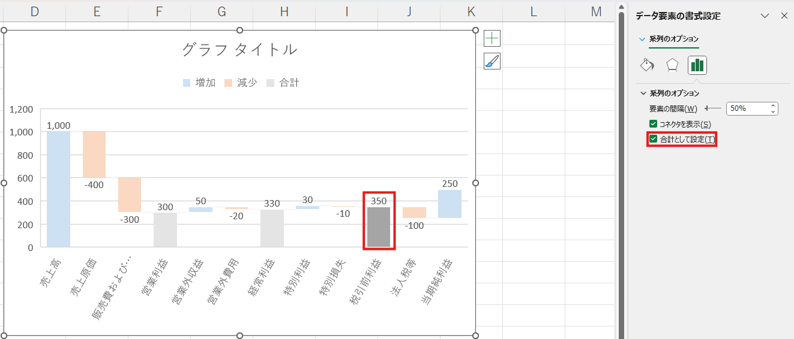Open the Chart Styles paintbrush button
The height and width of the screenshot is (339, 794).
coord(492,61)
